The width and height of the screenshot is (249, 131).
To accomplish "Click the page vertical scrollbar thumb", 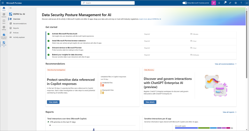I will point(247,44).
